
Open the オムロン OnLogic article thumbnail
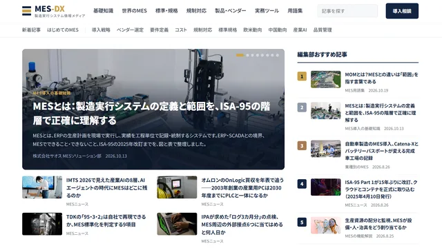tap(177, 187)
